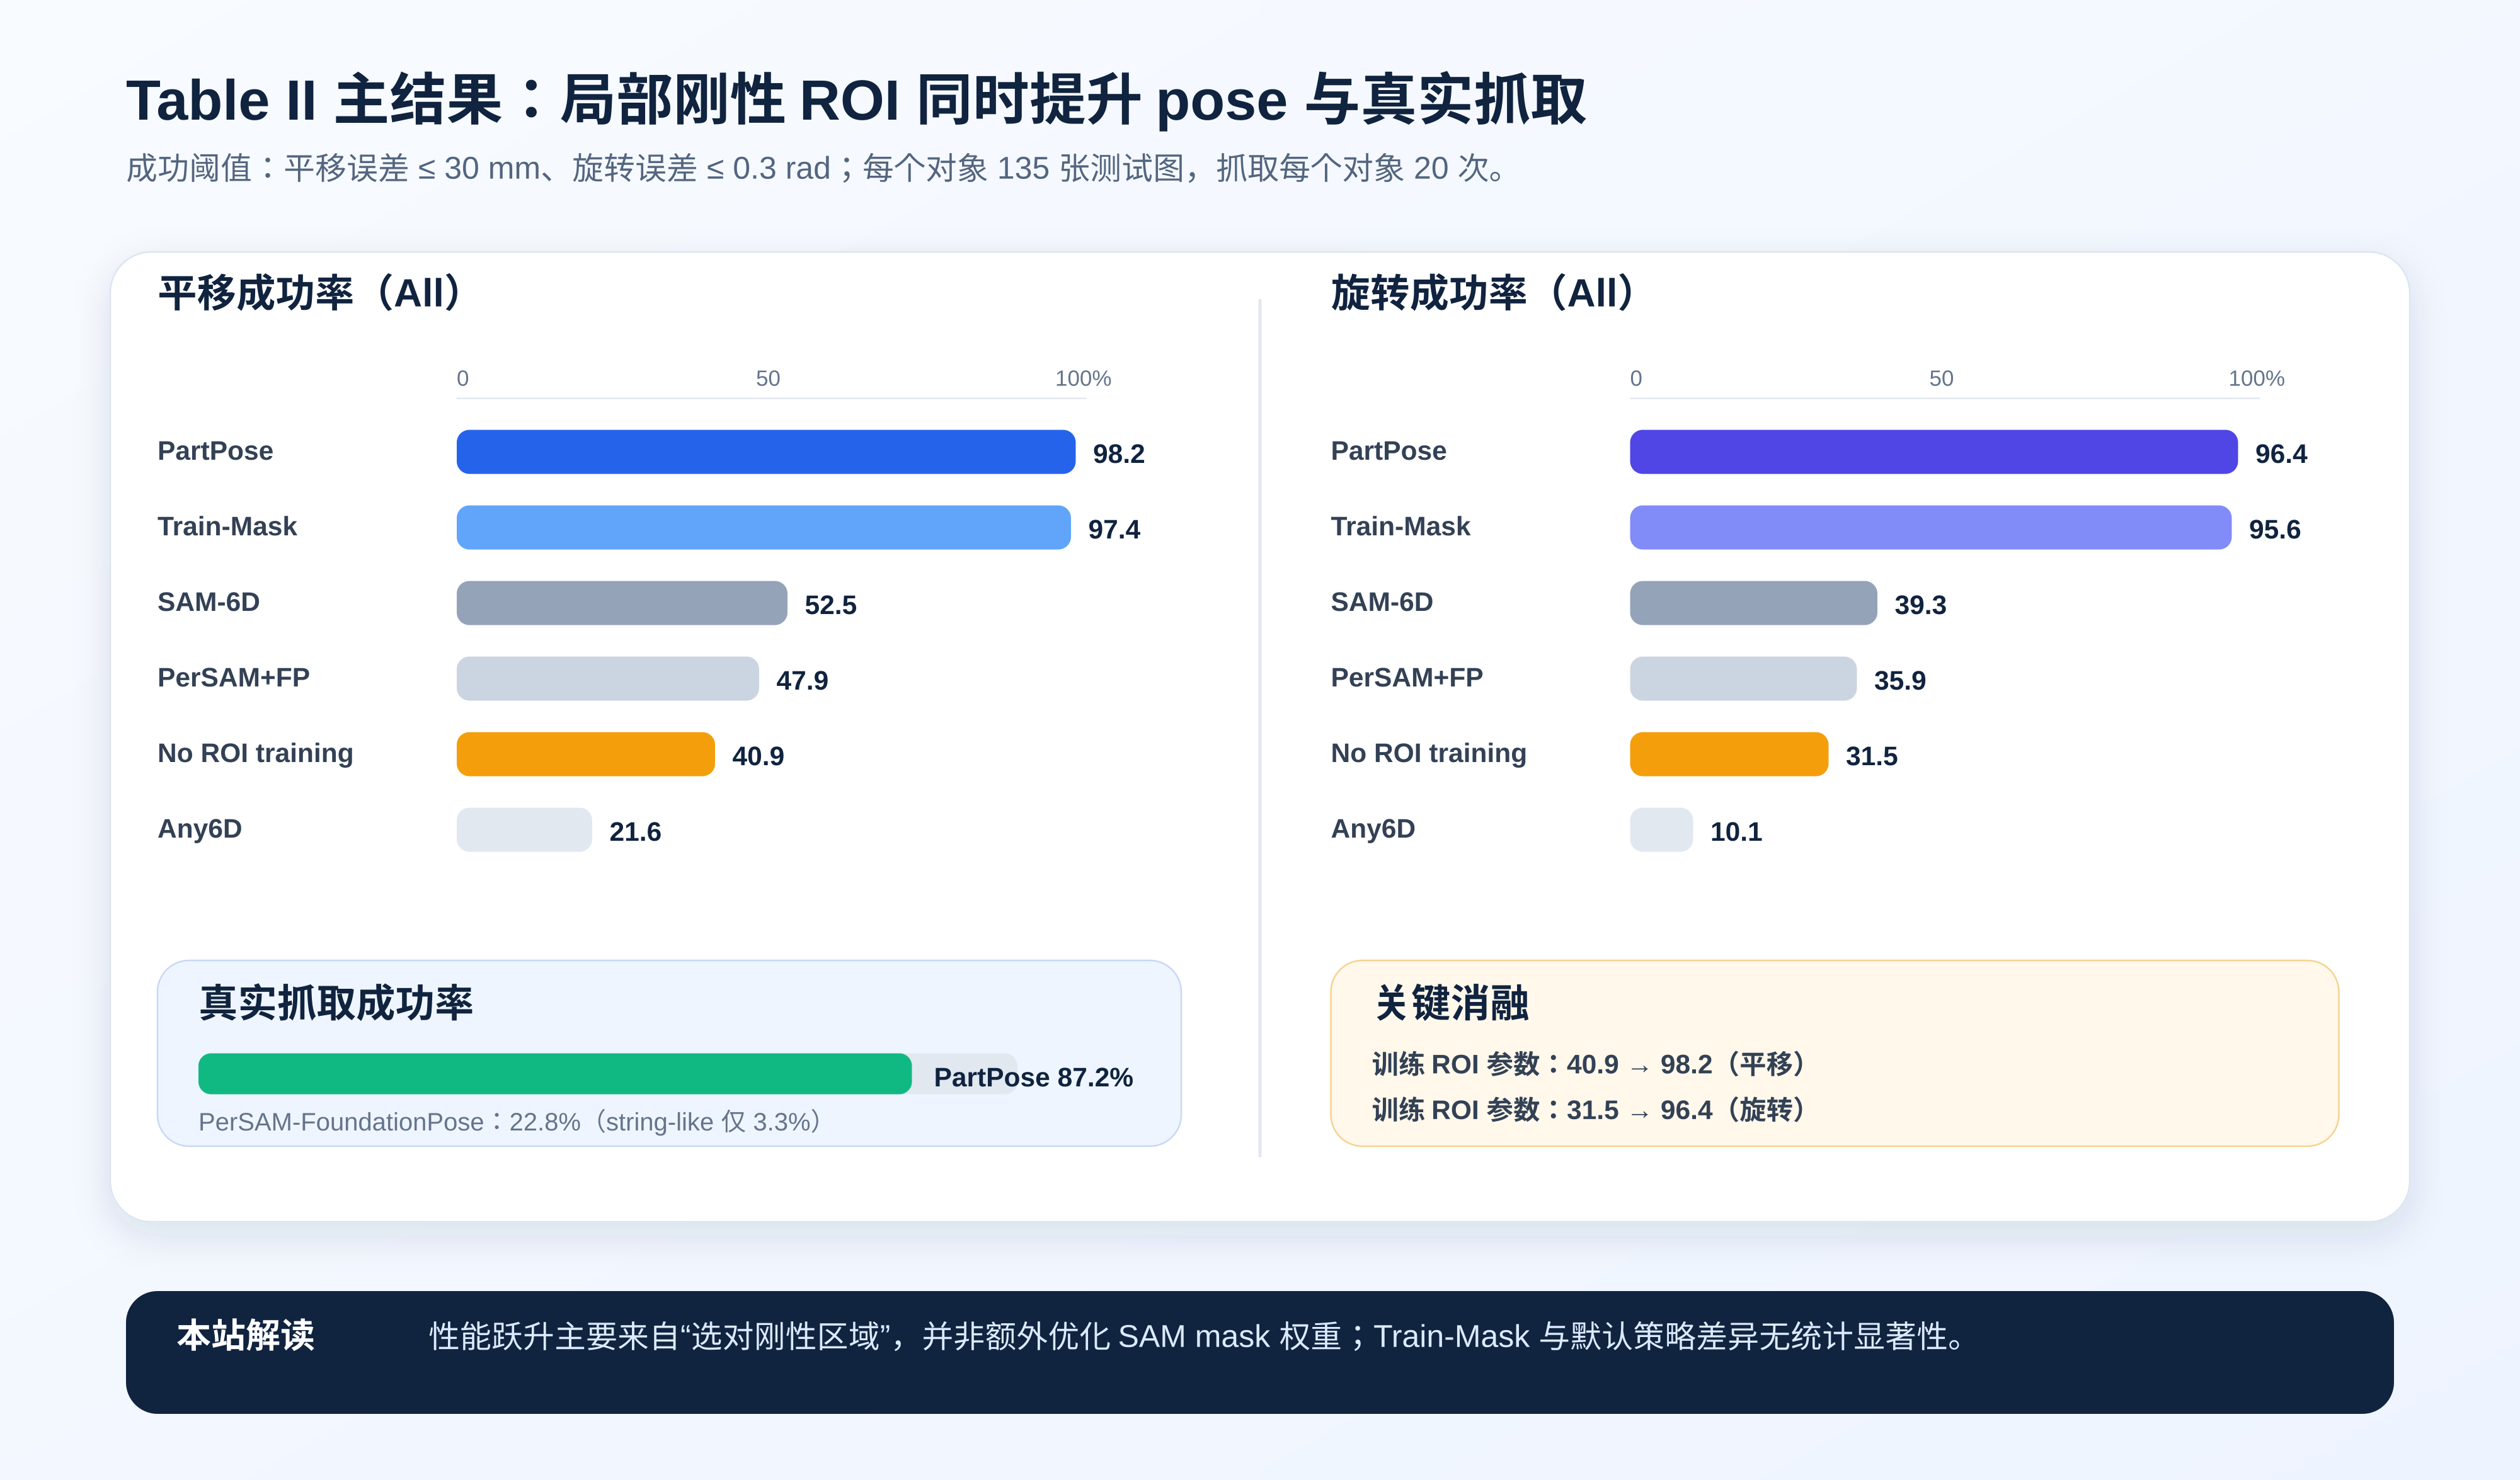Click the PerSAM+FP label in translation chart

pos(234,677)
